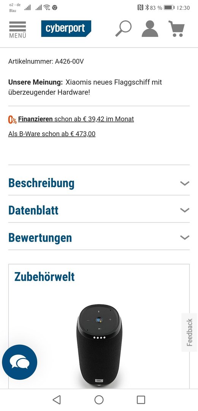Screen dimensions: 198x411
Task: Open the Bewertungen section heading
Action: 40,238
